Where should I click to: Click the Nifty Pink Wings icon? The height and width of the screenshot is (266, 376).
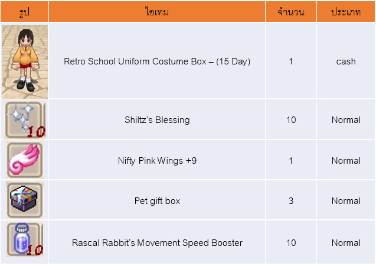pos(24,160)
